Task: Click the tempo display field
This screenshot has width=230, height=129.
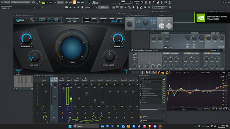Action: [x=60, y=2]
